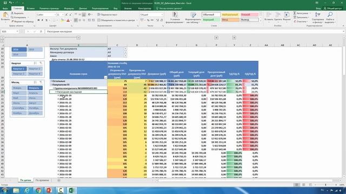
Task: Click Format Painter (Формат по образцу)
Action: click(22, 22)
